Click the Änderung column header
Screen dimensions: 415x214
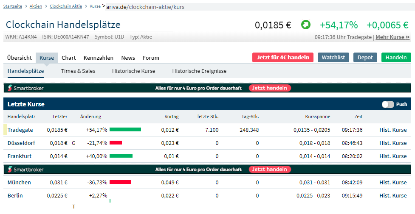pos(90,117)
